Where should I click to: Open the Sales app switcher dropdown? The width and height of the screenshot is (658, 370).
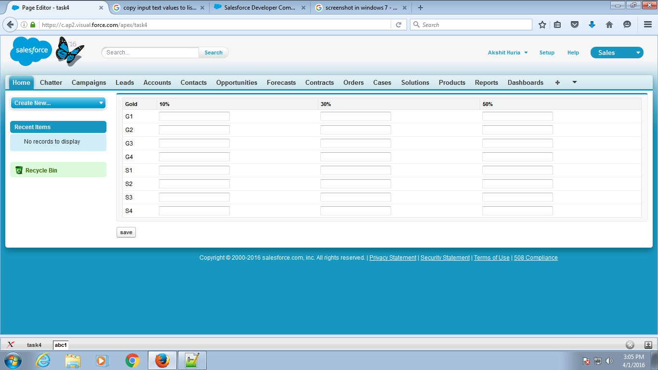click(x=617, y=53)
